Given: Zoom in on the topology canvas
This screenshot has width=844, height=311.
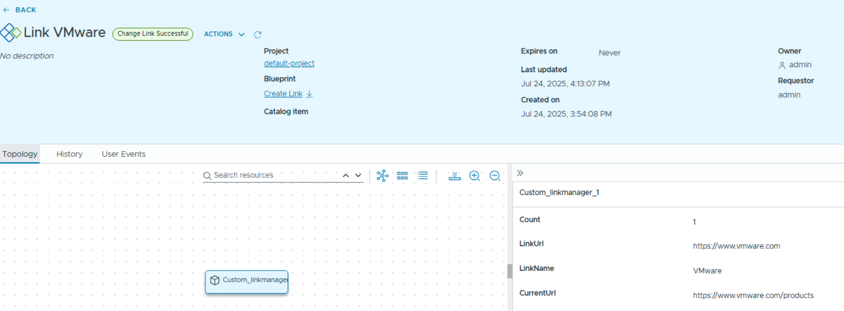Looking at the screenshot, I should tap(474, 176).
